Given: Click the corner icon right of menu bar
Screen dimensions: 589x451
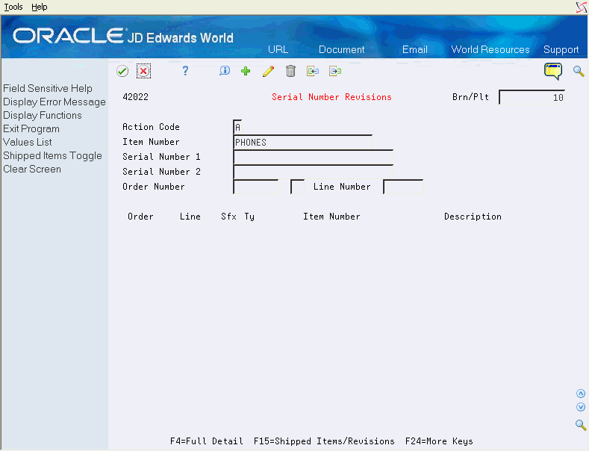Looking at the screenshot, I should (582, 7).
